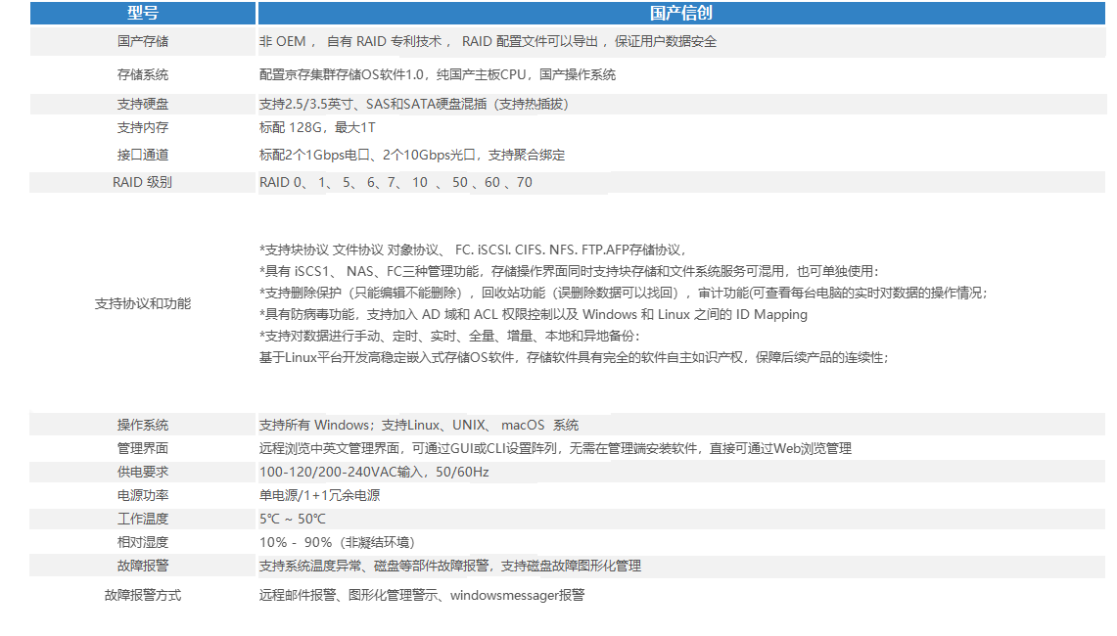Select the 电源功率 row label
The width and height of the screenshot is (1117, 636).
click(x=143, y=495)
